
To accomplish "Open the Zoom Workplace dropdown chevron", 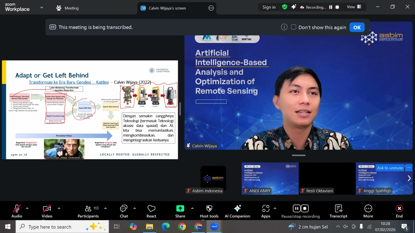I will pos(41,8).
